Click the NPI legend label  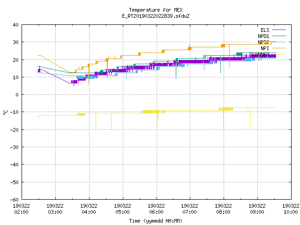click(265, 48)
